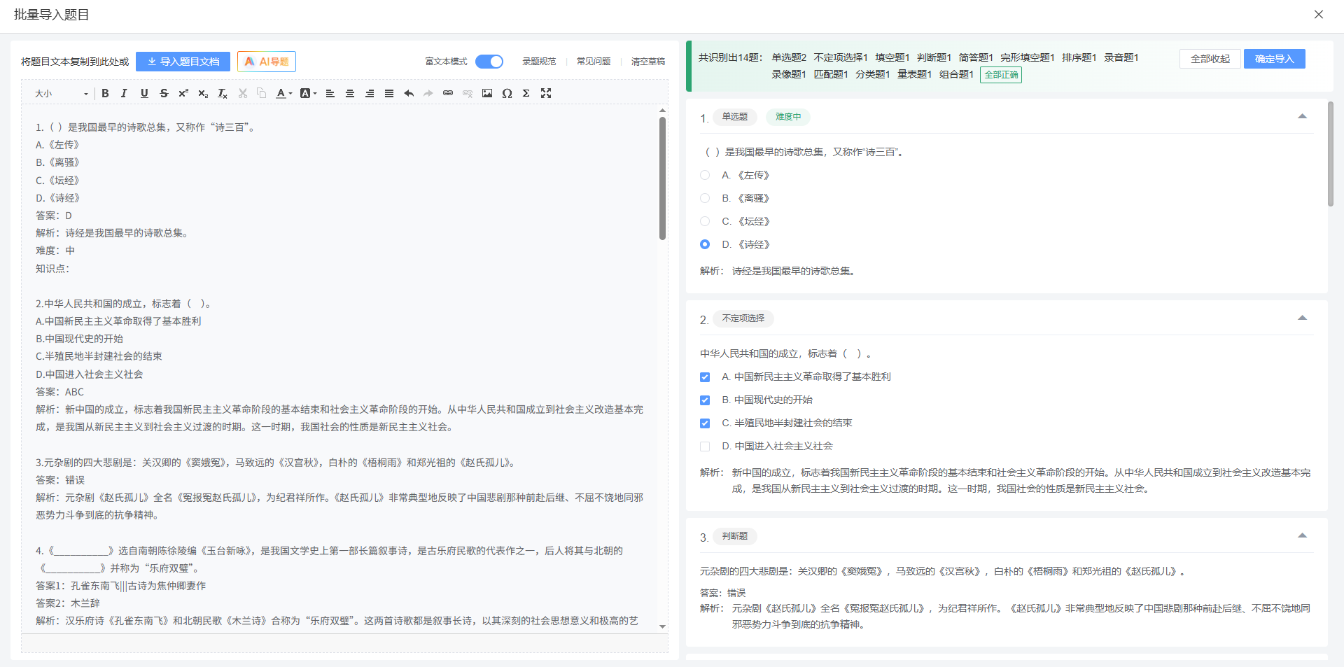Check option D 中国进入社会主义社会

(705, 447)
